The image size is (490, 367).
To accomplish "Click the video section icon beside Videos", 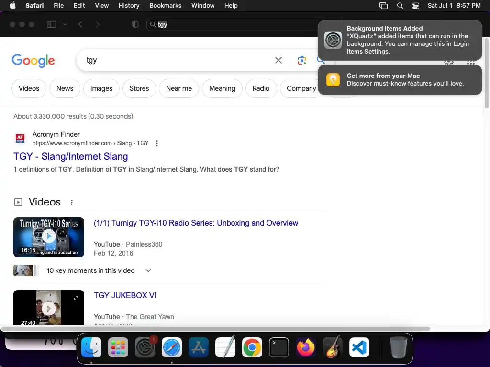I will pos(18,202).
